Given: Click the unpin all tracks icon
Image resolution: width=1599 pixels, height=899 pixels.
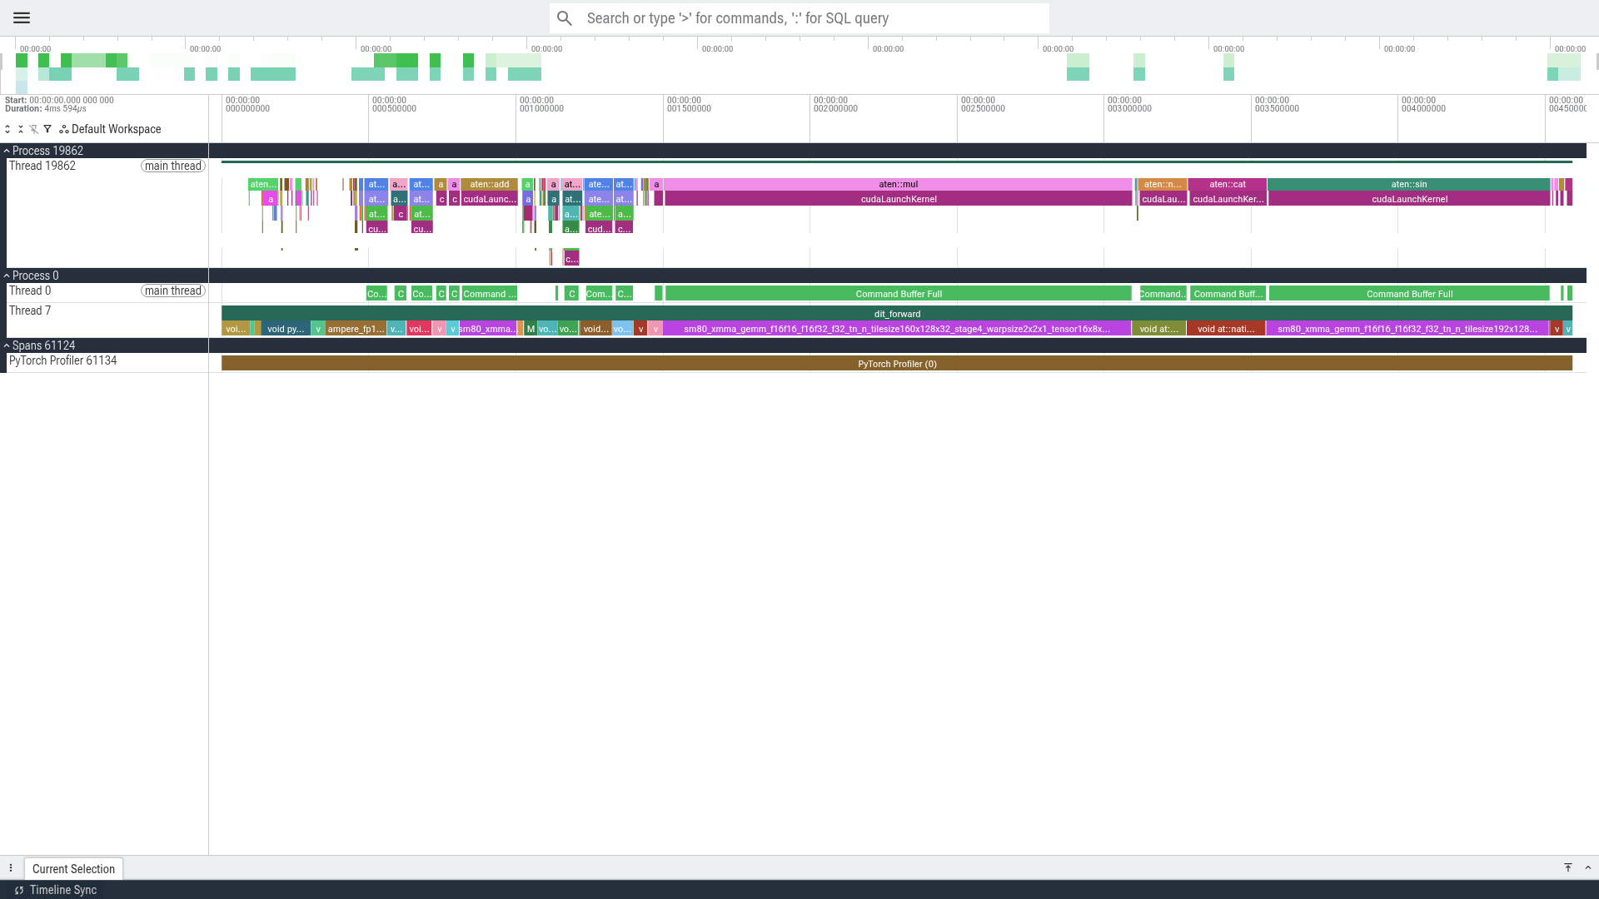Looking at the screenshot, I should click(34, 129).
